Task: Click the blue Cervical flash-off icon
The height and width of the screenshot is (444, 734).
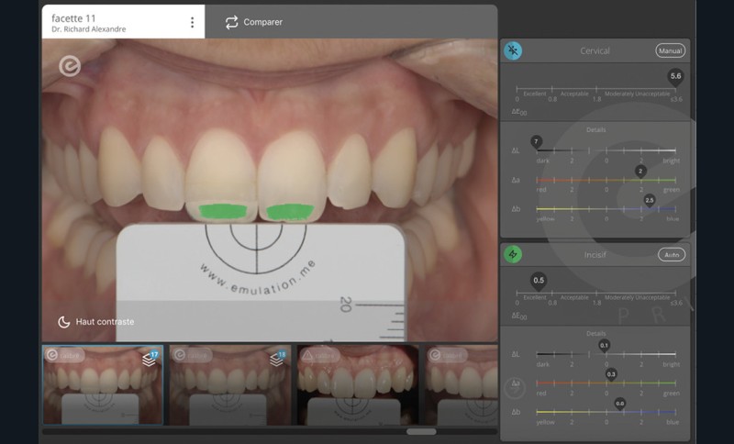Action: pos(514,50)
